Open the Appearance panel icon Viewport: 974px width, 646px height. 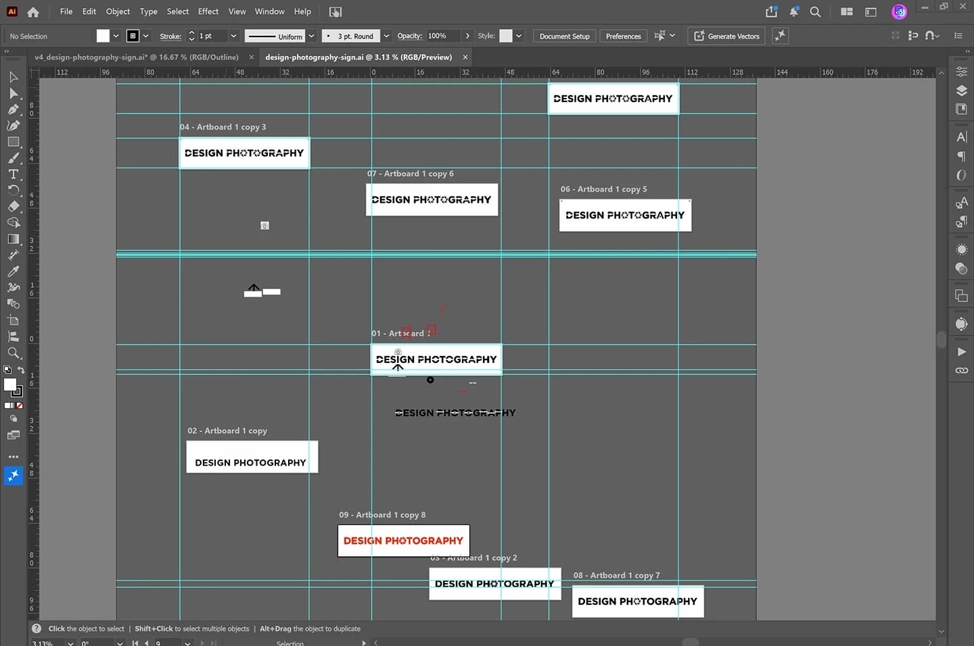click(961, 249)
